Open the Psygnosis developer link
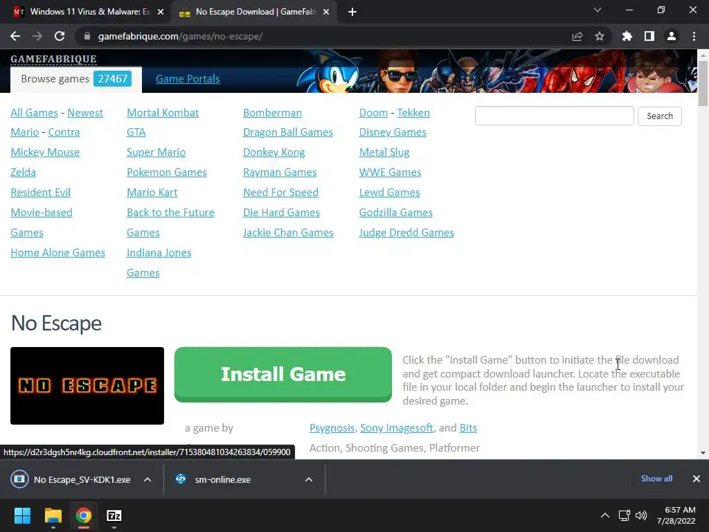 pyautogui.click(x=332, y=428)
